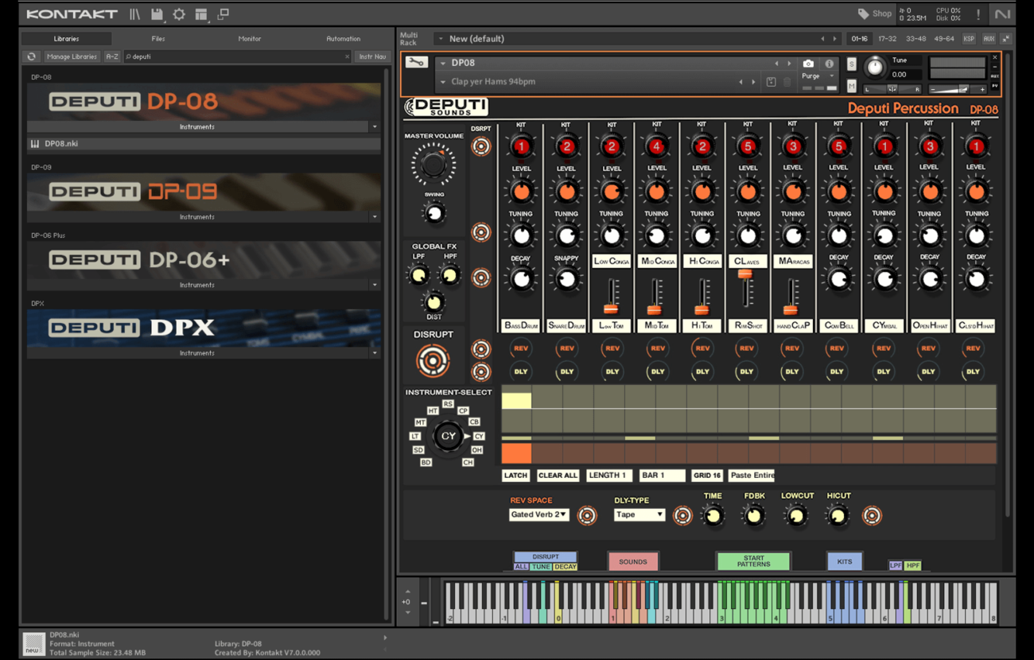Open Kontakt settings gear icon
Viewport: 1034px width, 660px height.
179,14
